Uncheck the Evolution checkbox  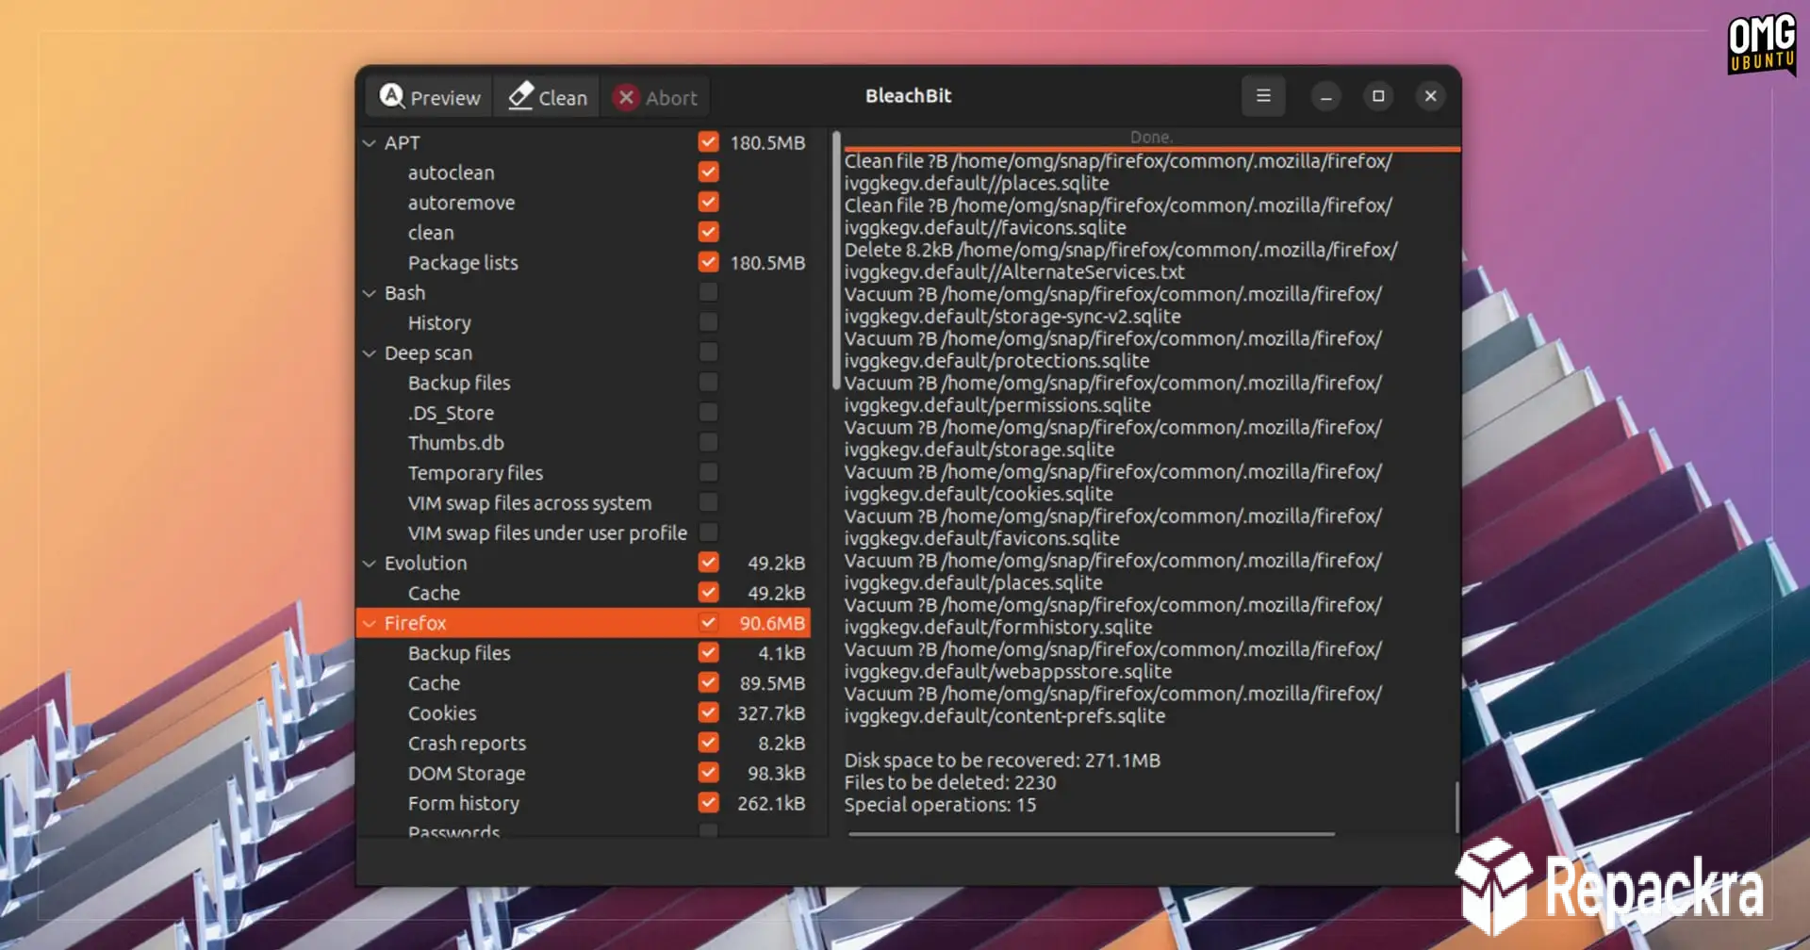[708, 563]
